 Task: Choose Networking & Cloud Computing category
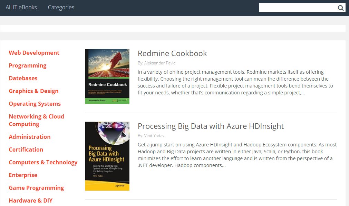36,120
